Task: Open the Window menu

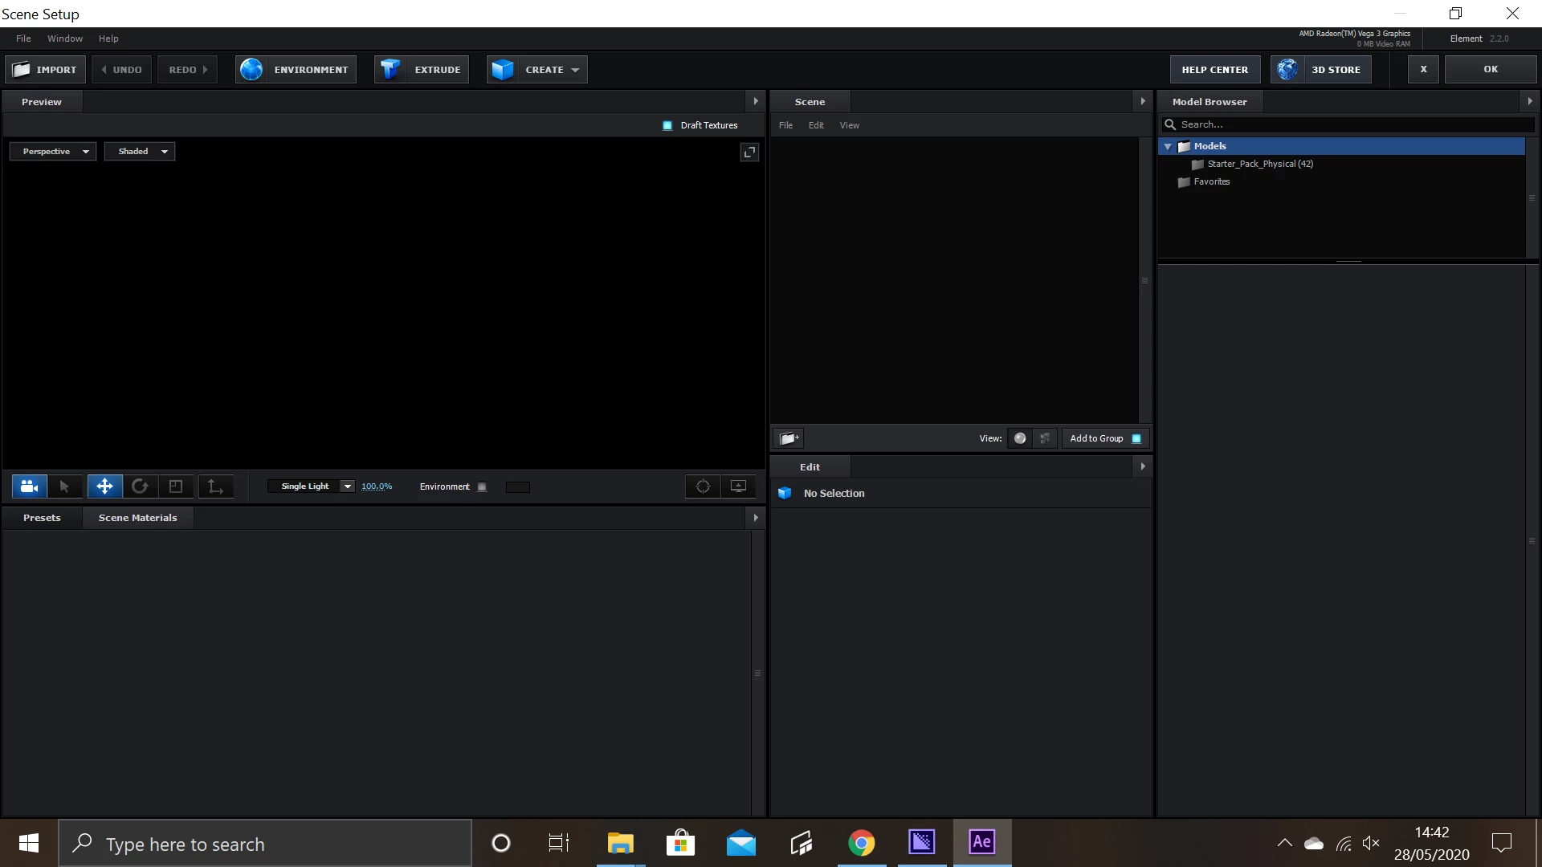Action: pos(64,39)
